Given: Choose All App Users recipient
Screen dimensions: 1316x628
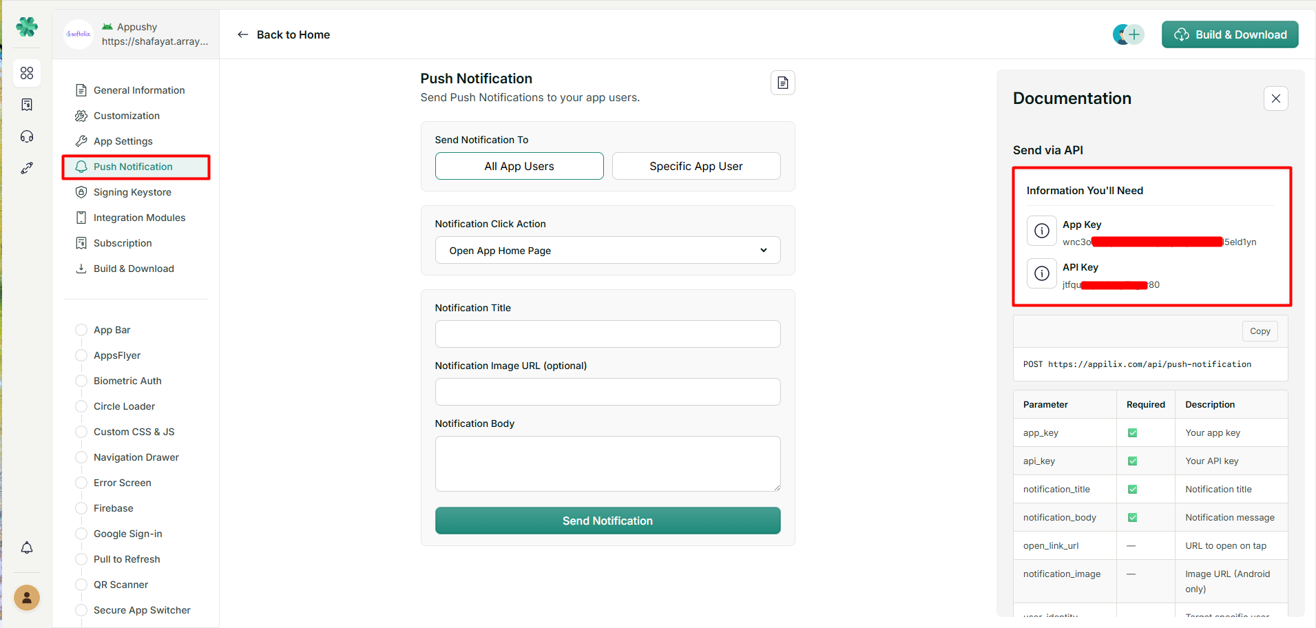Looking at the screenshot, I should pos(519,166).
